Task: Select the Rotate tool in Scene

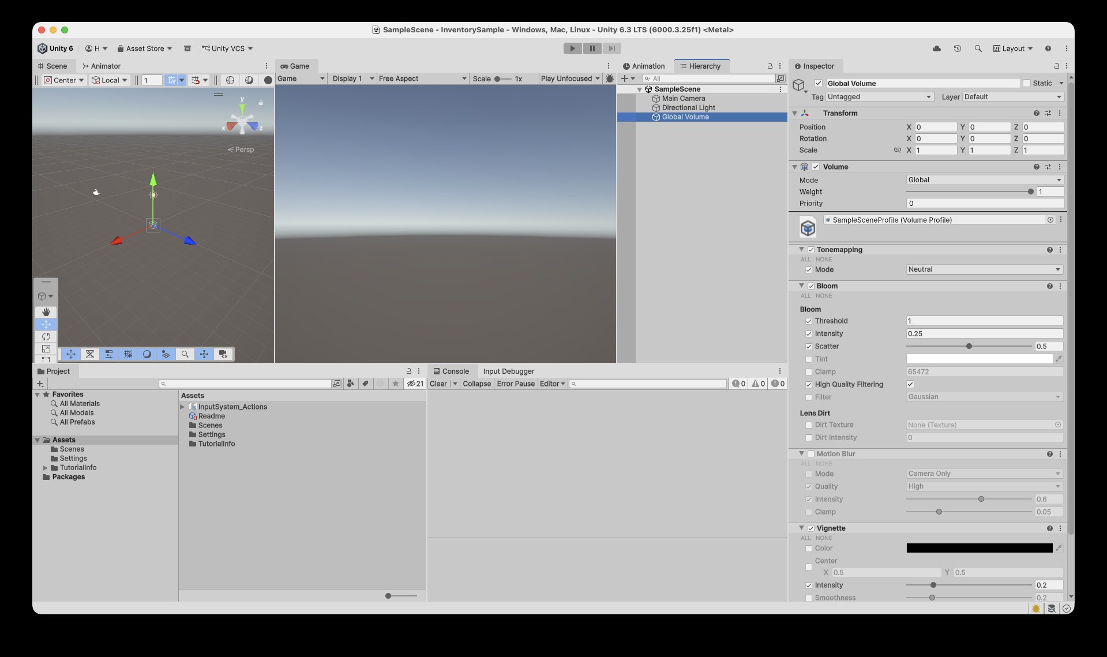Action: coord(46,336)
